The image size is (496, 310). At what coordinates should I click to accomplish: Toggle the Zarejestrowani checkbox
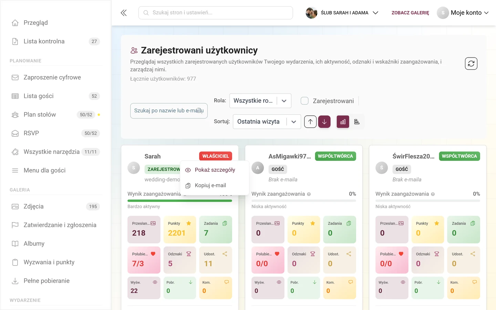(x=304, y=101)
